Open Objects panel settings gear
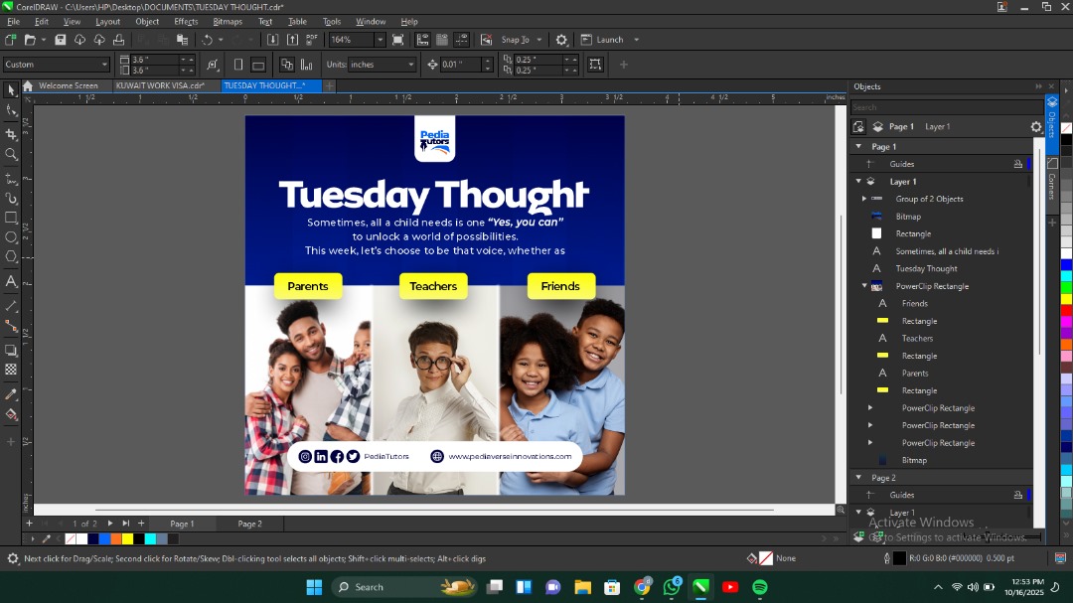This screenshot has height=603, width=1073. (1036, 126)
